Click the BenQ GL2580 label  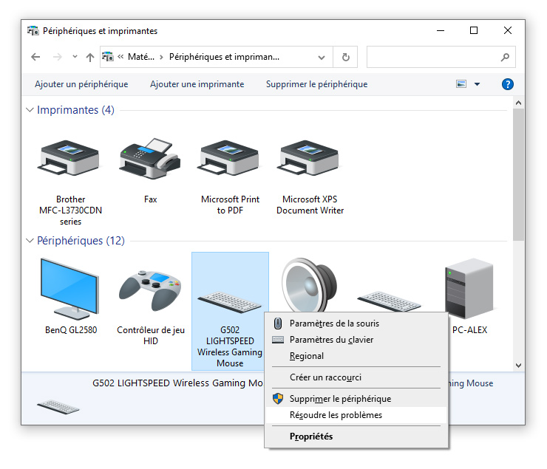click(x=71, y=329)
